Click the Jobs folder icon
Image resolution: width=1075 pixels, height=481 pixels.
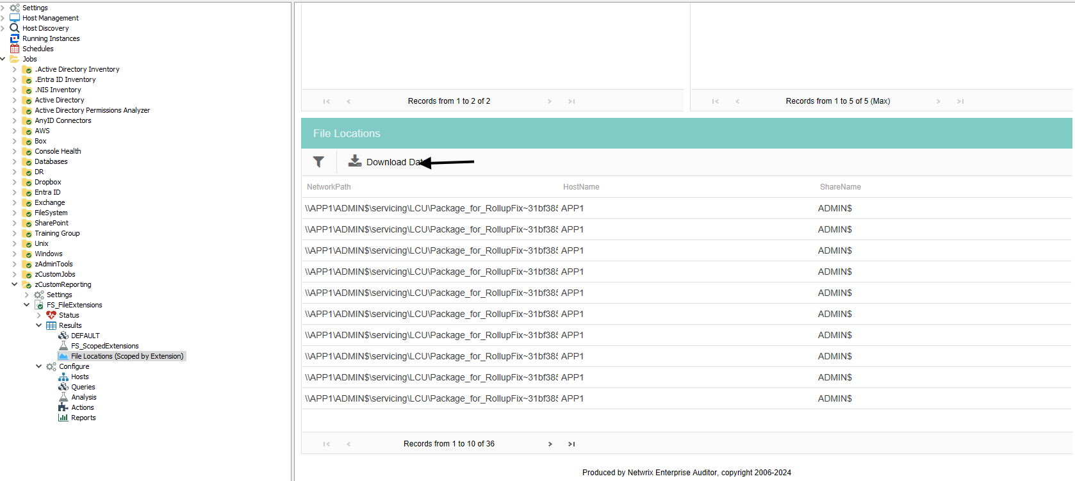(14, 59)
